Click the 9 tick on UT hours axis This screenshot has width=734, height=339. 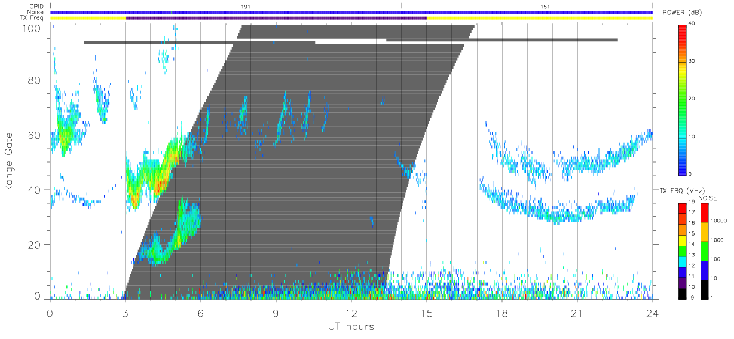point(276,313)
